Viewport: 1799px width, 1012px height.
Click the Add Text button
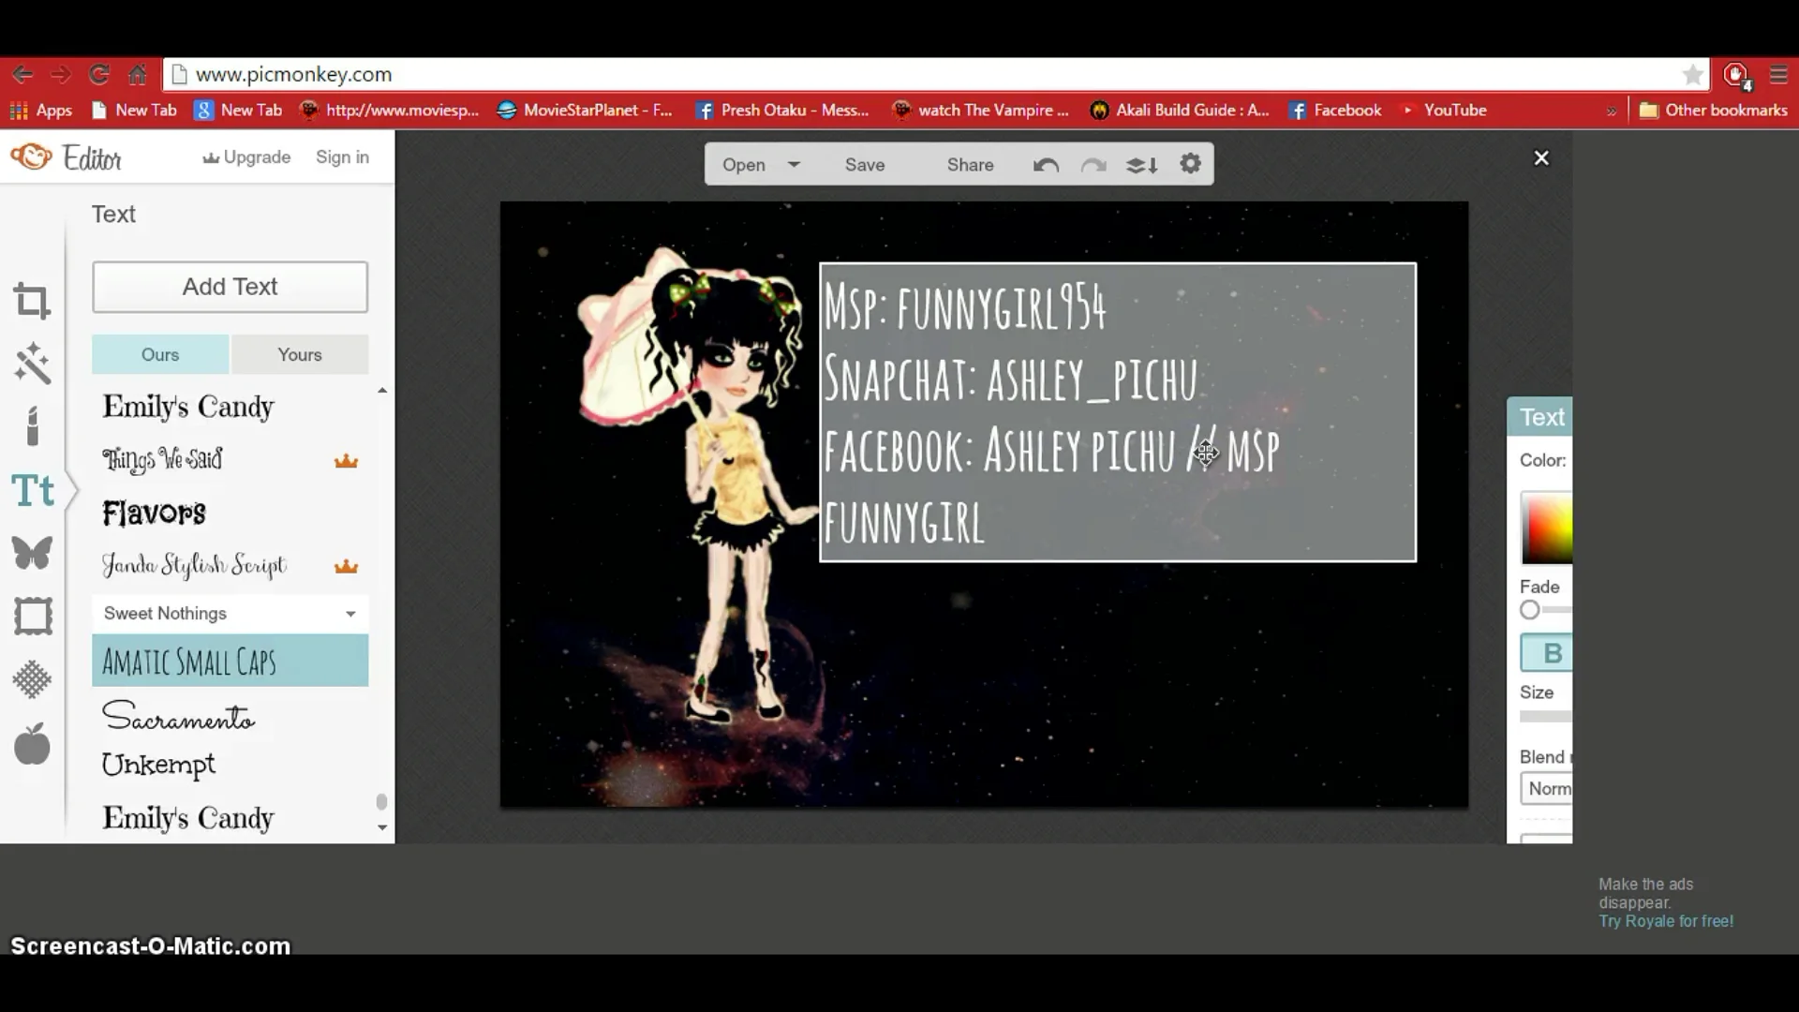[230, 287]
